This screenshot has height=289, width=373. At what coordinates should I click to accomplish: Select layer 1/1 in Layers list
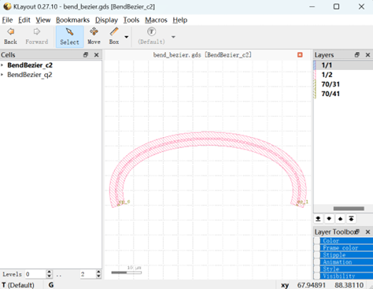[x=343, y=65]
